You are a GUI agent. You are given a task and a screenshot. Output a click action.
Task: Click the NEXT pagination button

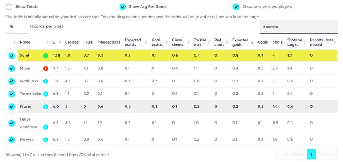coord(327,154)
